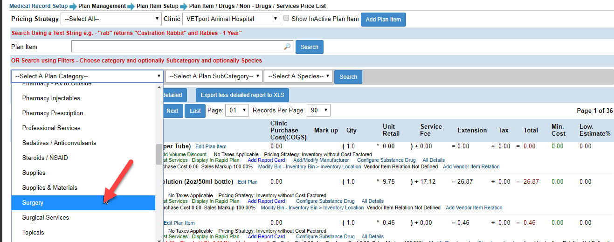Click the red Total value 26.87
Screen dimensions: 614x242
531,181
